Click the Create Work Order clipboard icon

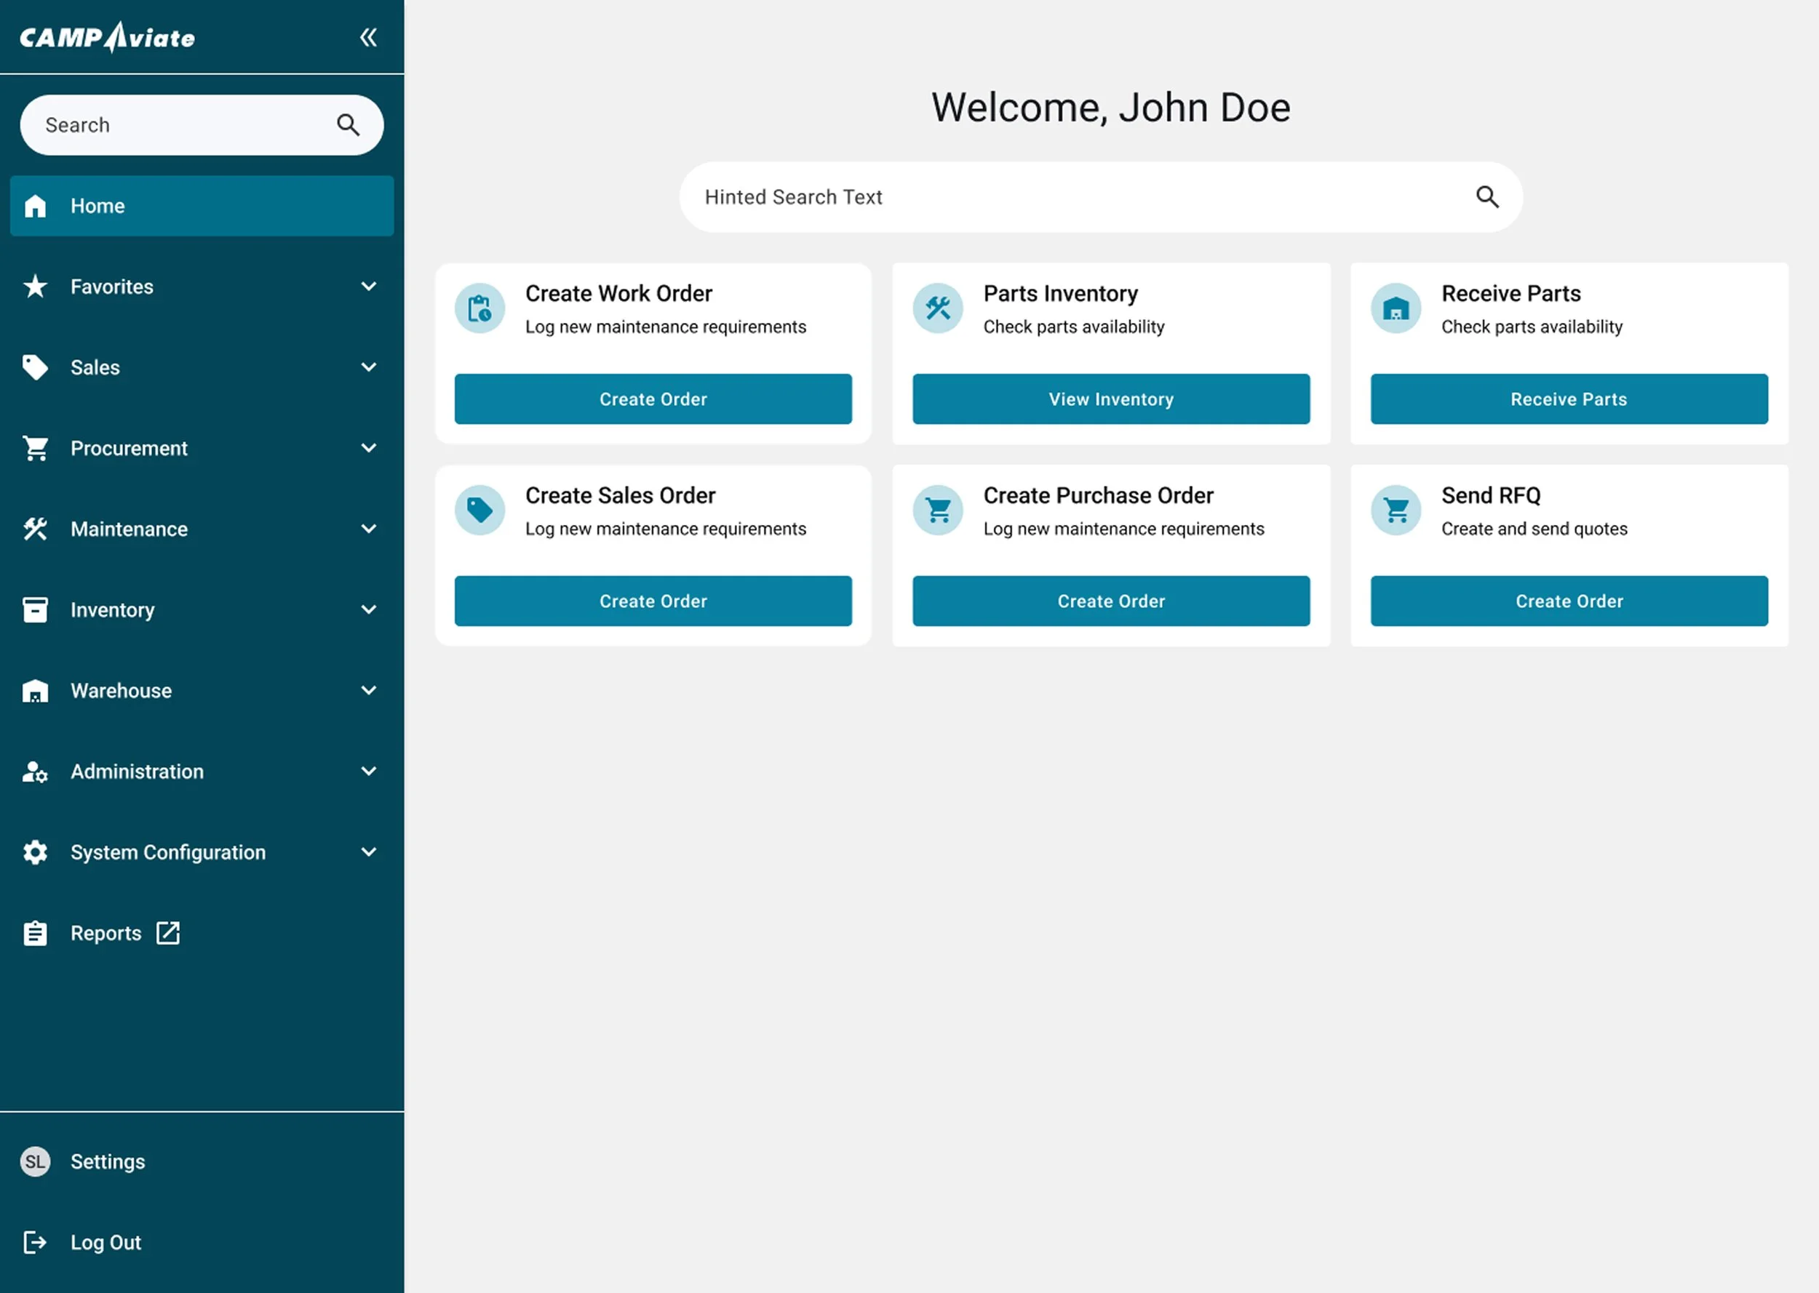pyautogui.click(x=479, y=308)
